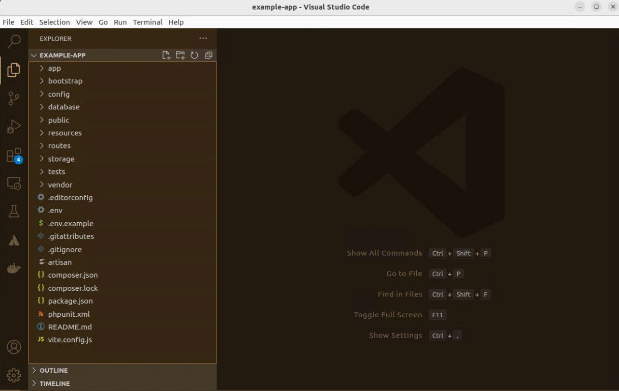The image size is (619, 391).
Task: Open vite.config.js file
Action: pos(122,339)
